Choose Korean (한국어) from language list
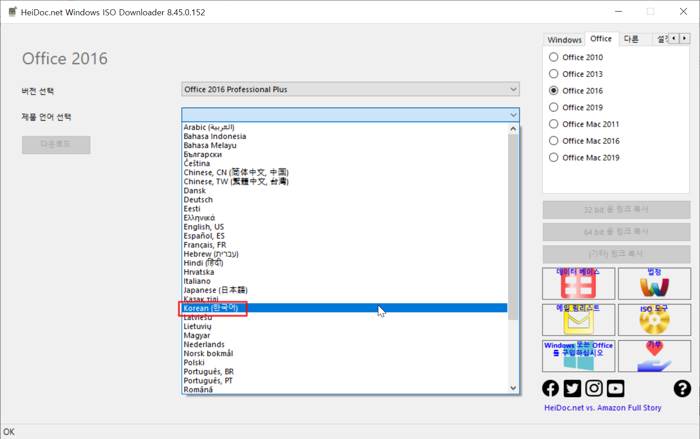This screenshot has width=700, height=439. [345, 308]
